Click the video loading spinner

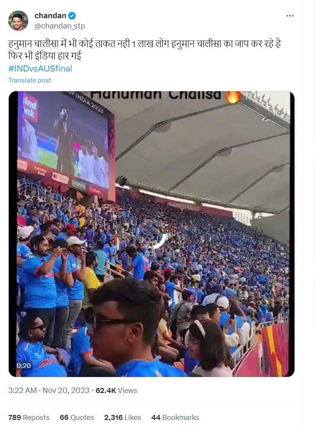click(x=160, y=241)
